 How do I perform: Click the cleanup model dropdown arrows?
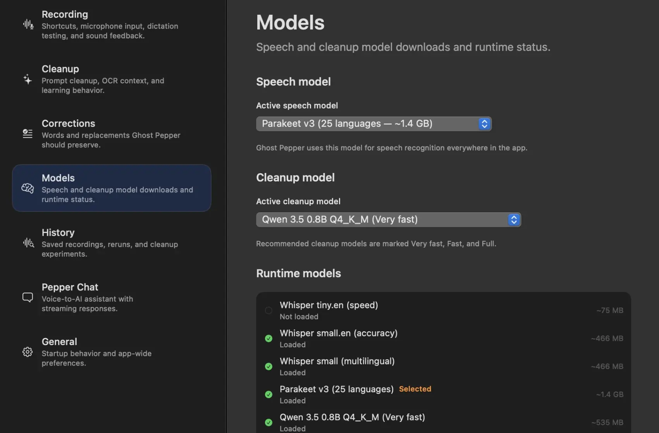[514, 220]
